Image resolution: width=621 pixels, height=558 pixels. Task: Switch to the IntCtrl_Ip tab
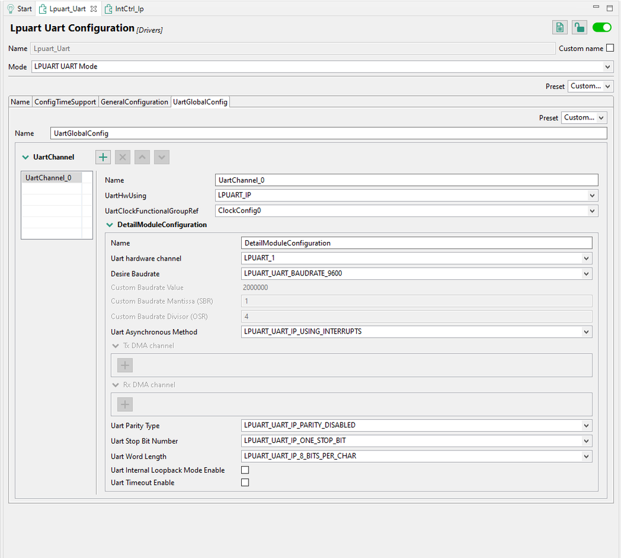click(x=124, y=9)
